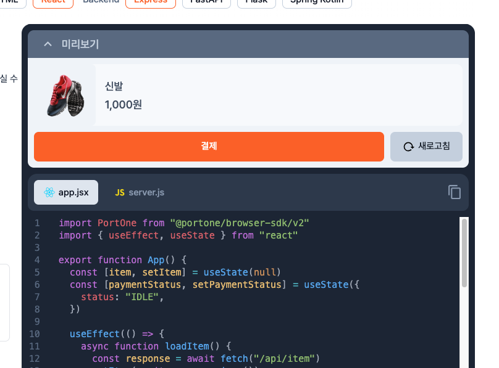This screenshot has height=368, width=499.
Task: Choose the FastAPI backend option
Action: pos(206,2)
